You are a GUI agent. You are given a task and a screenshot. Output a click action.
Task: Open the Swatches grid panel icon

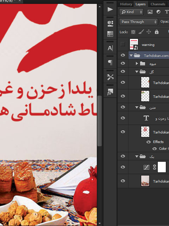pos(110,34)
